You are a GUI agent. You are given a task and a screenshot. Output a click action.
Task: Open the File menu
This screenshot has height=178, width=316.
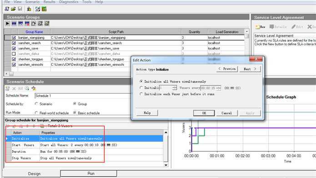click(x=7, y=2)
